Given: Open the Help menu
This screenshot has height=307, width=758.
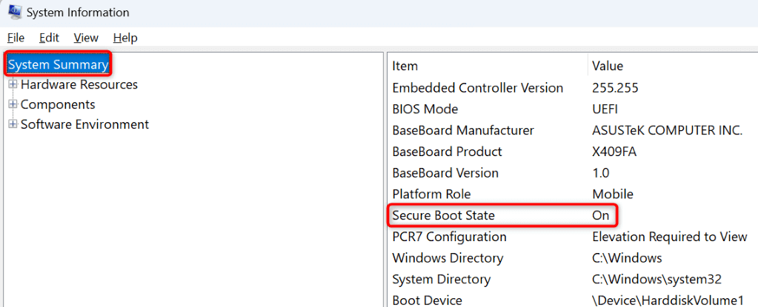Looking at the screenshot, I should 125,38.
